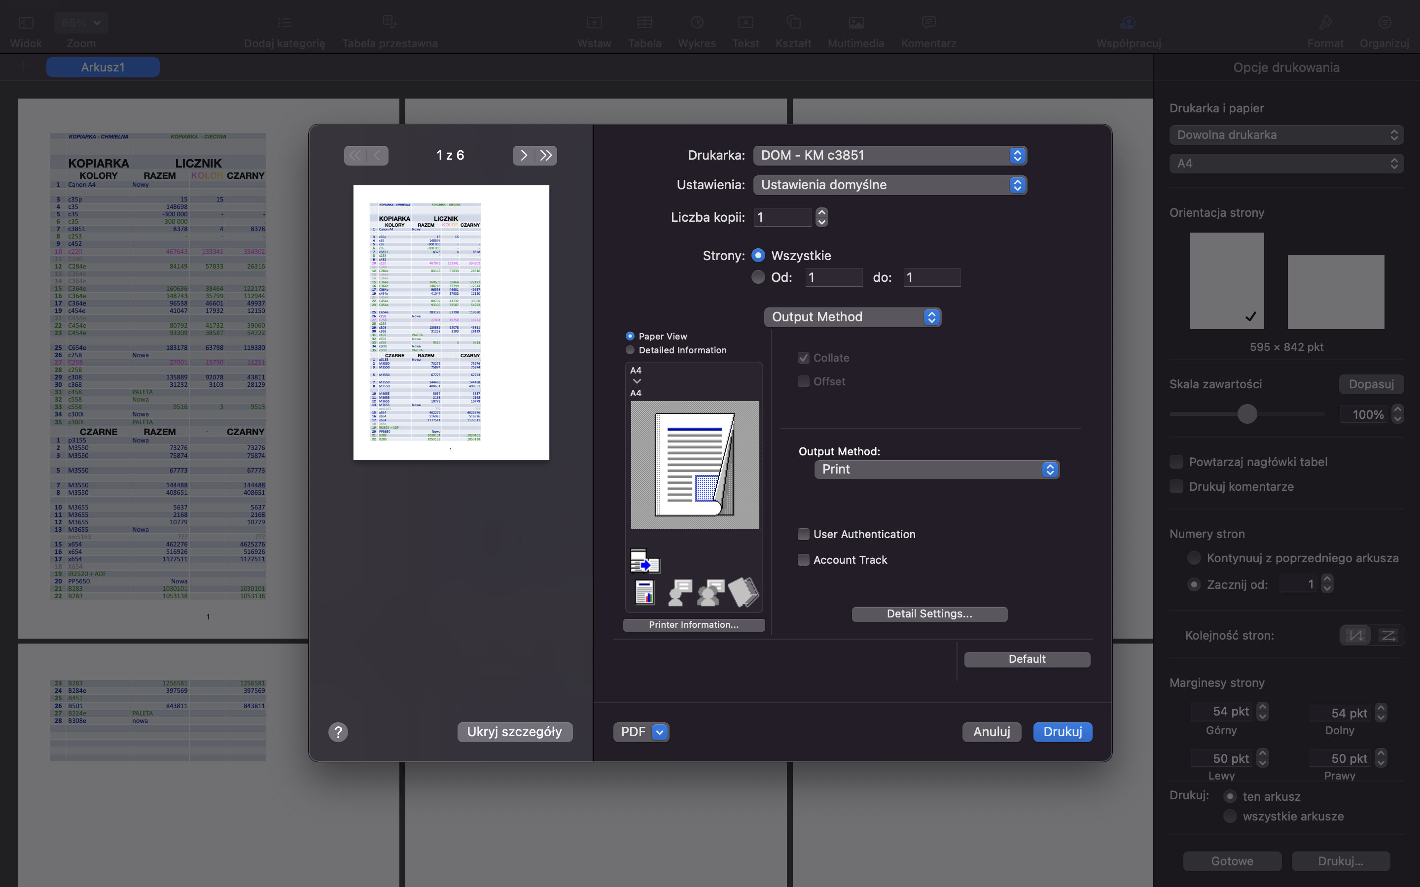1420x887 pixels.
Task: Select Paper View radio button
Action: click(x=630, y=336)
